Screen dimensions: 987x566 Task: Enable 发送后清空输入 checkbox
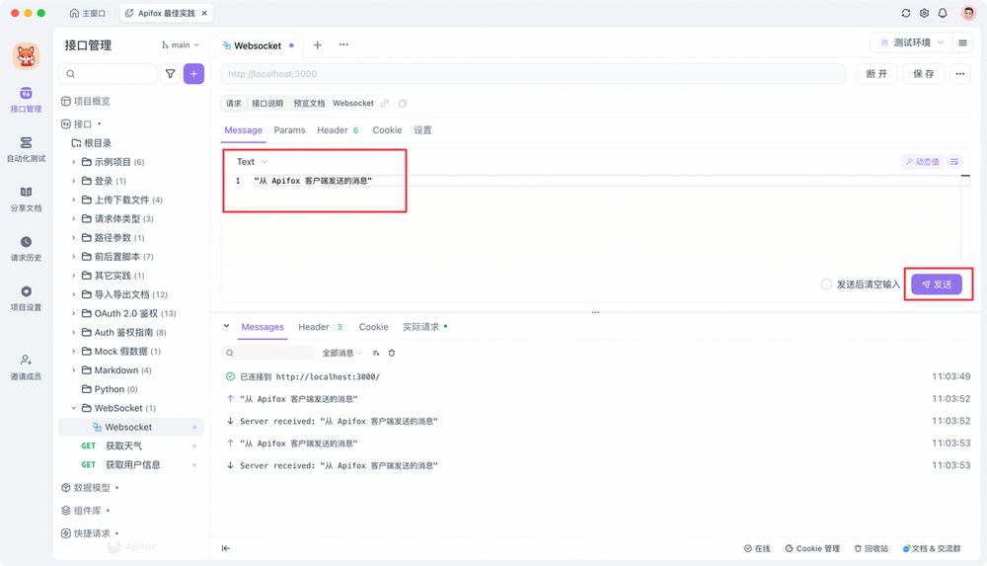coord(826,284)
